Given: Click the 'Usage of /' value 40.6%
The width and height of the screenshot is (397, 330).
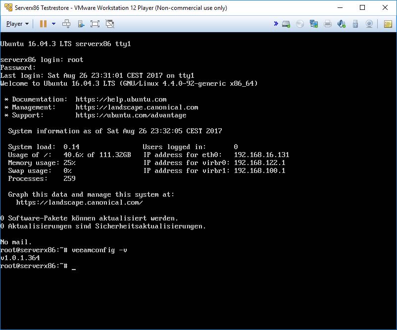Looking at the screenshot, I should (x=73, y=155).
